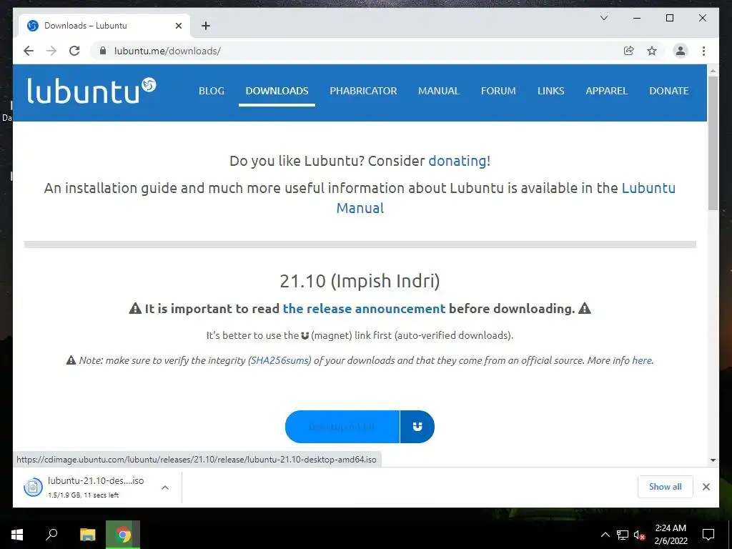Click the 'here' more info link
This screenshot has width=732, height=549.
642,360
